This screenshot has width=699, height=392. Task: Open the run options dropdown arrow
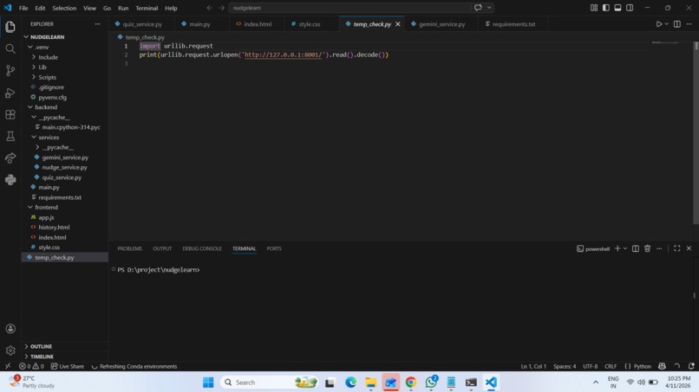pos(666,24)
